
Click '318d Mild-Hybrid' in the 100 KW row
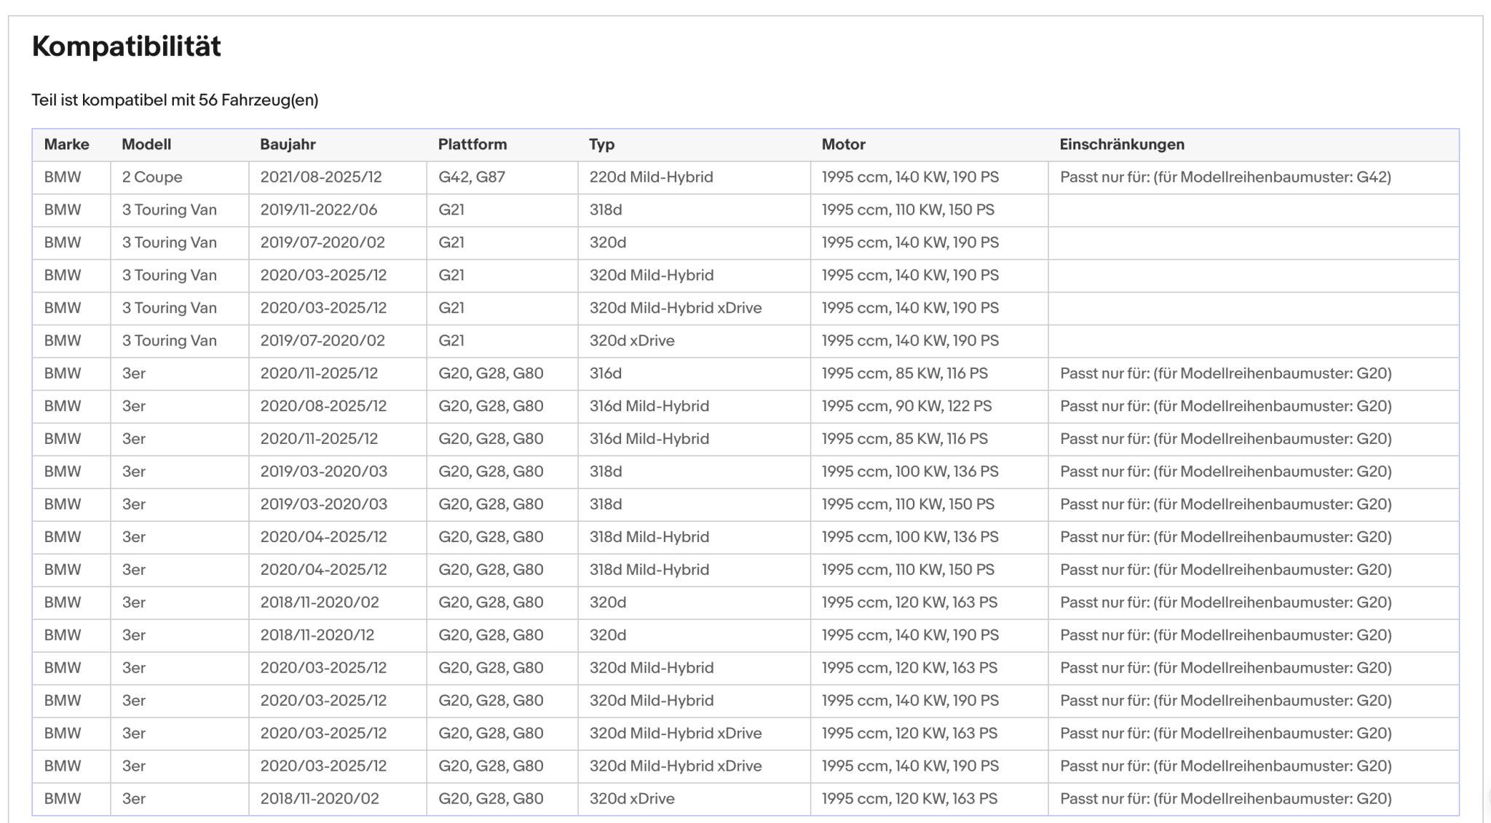click(x=649, y=537)
